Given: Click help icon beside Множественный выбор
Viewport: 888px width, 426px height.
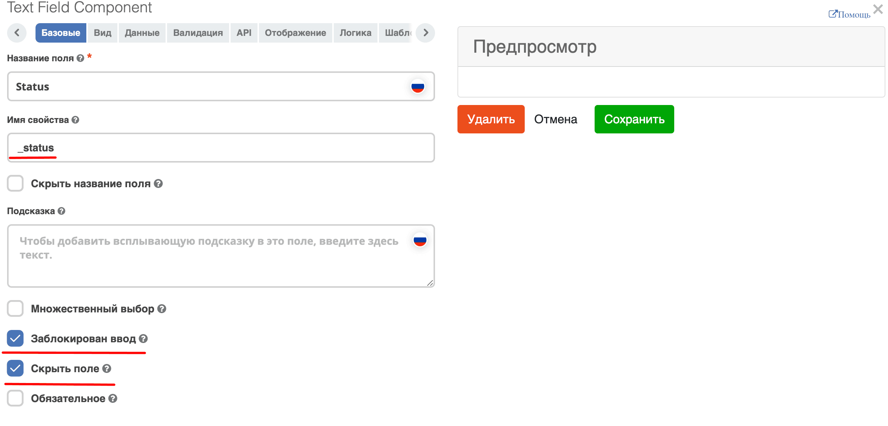Looking at the screenshot, I should [x=162, y=309].
